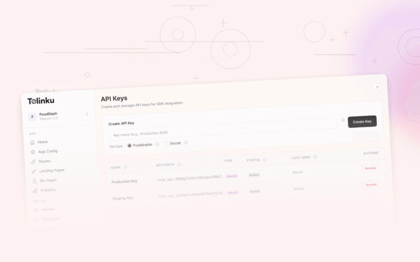The width and height of the screenshot is (420, 262).
Task: Select the Secret key type radio
Action: 166,144
